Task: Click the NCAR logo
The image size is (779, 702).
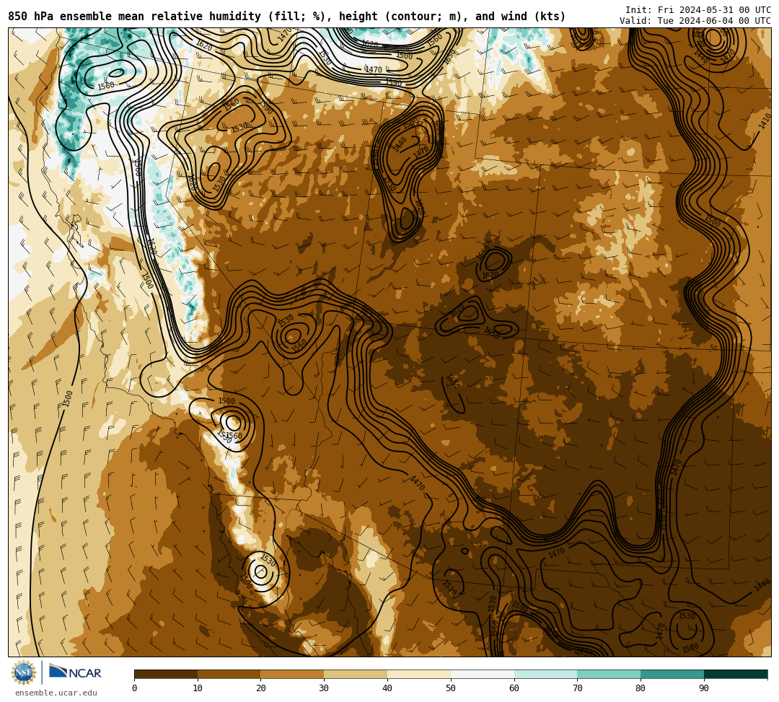Action: coord(75,672)
